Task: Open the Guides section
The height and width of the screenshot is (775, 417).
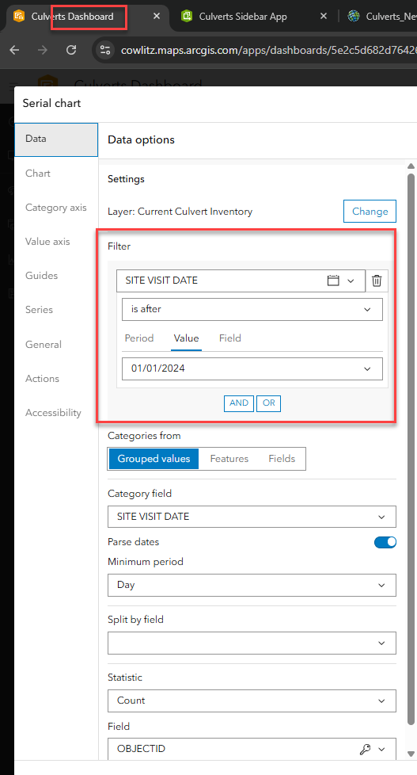Action: tap(41, 276)
